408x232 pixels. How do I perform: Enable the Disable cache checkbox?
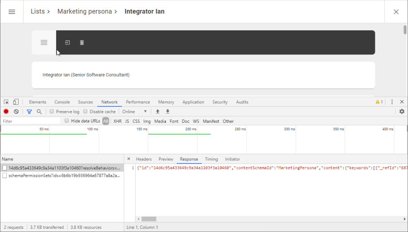coord(85,111)
